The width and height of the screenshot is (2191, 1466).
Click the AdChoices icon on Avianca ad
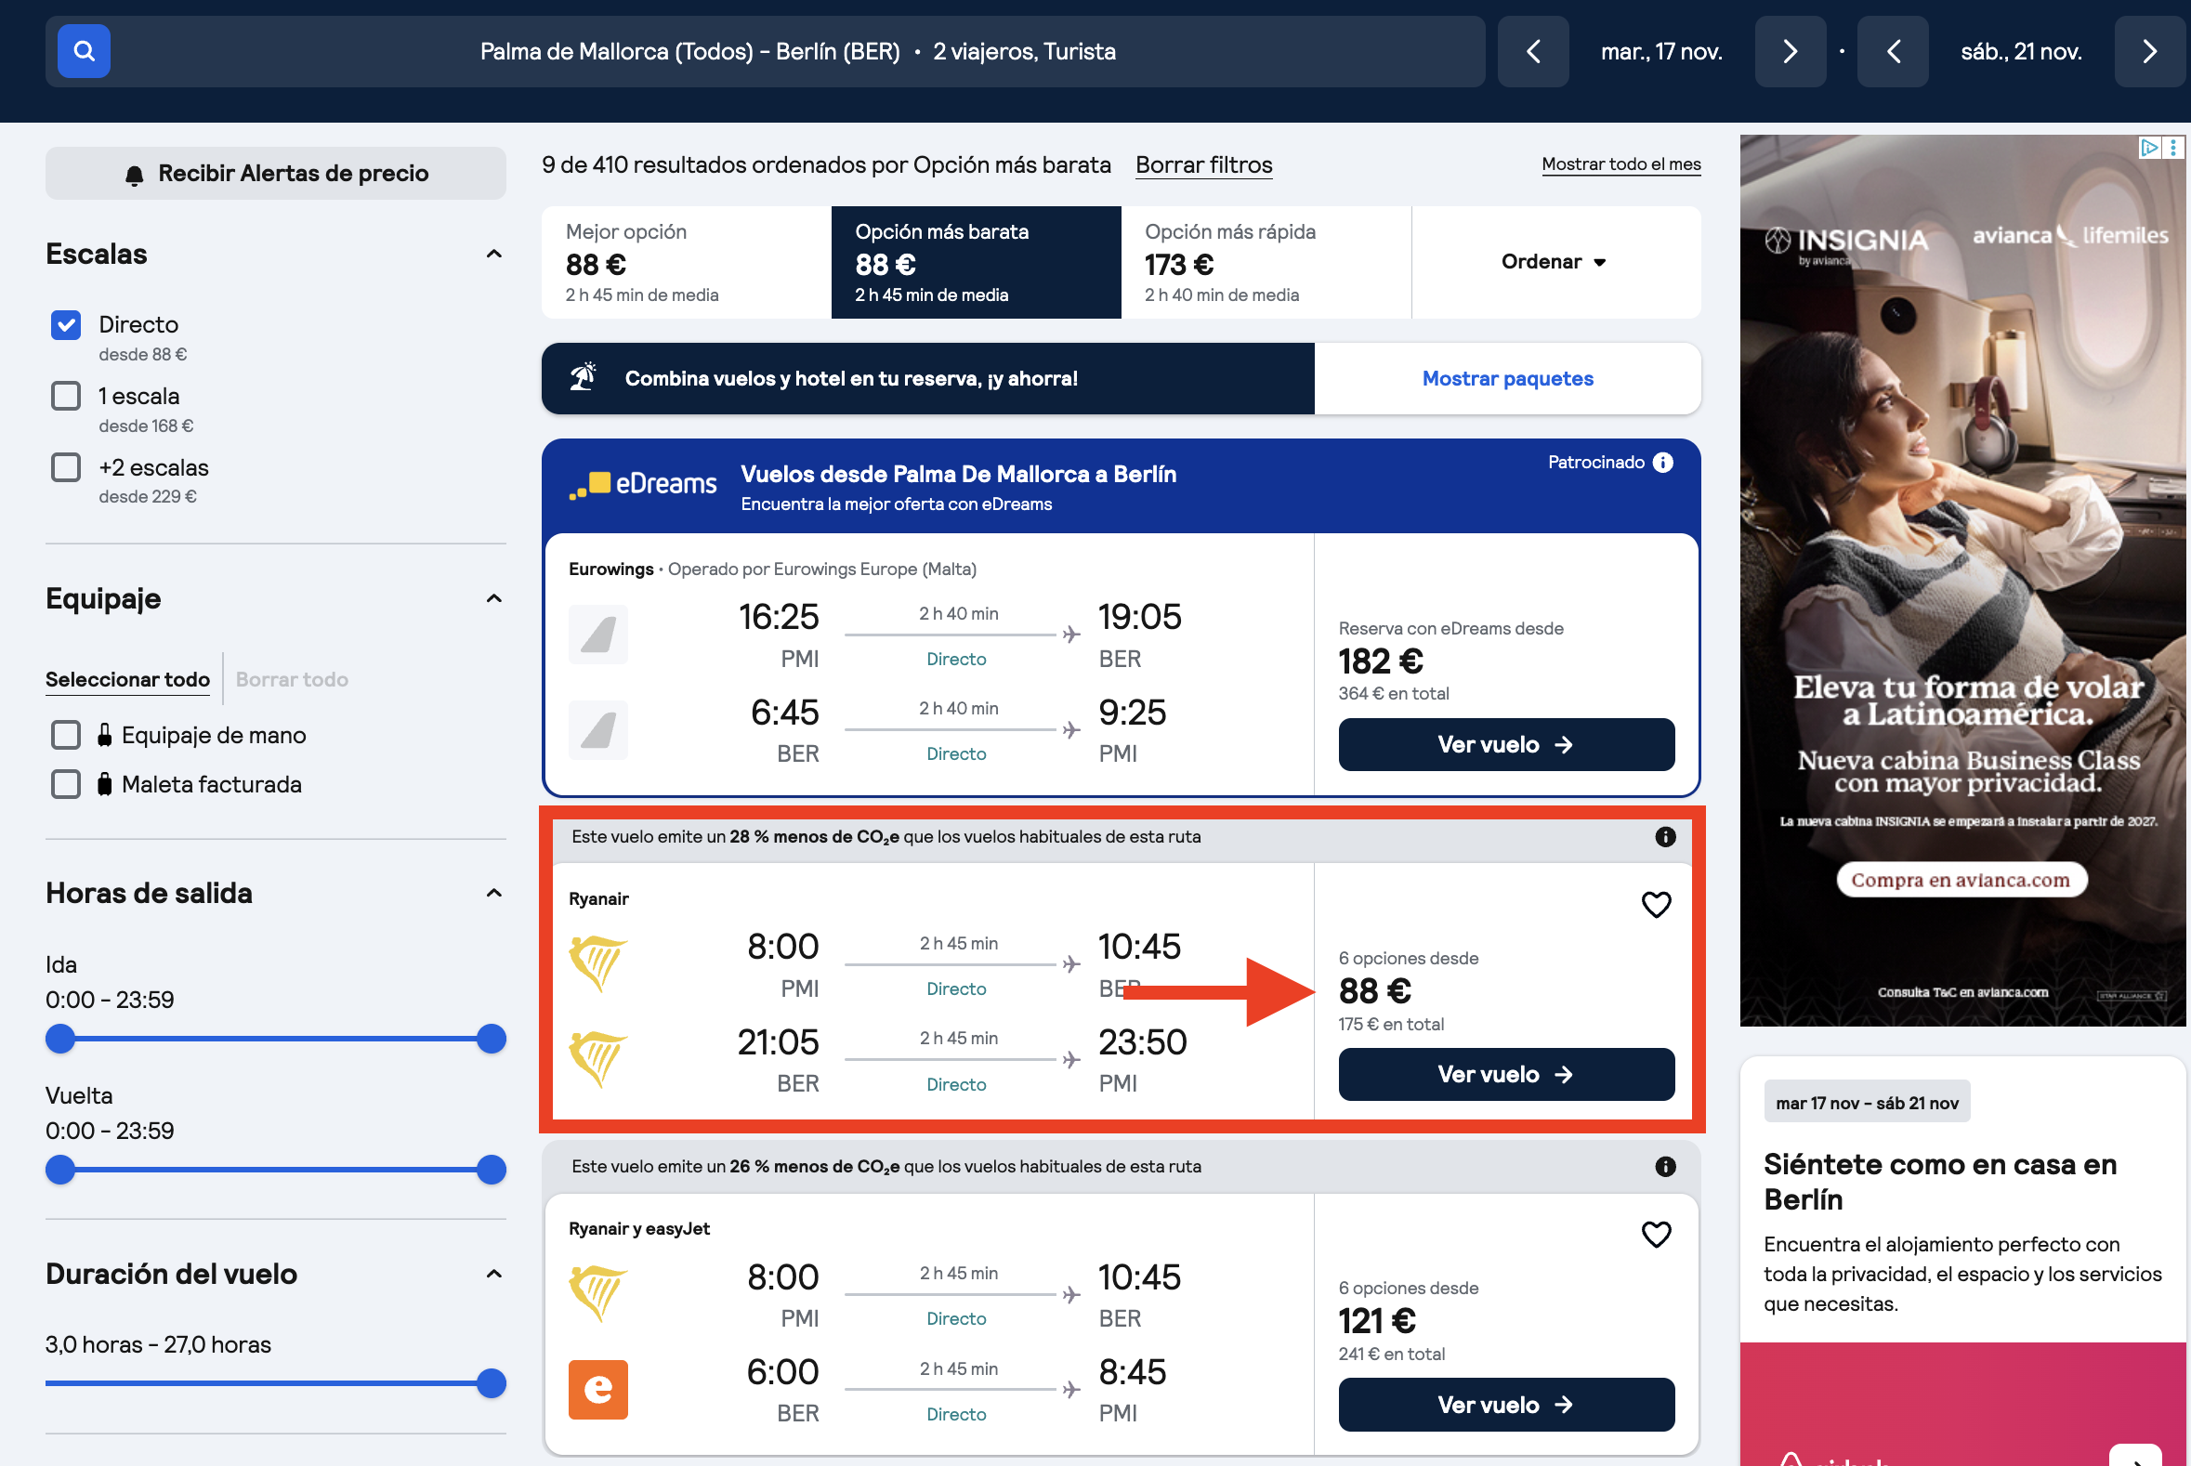point(2149,148)
